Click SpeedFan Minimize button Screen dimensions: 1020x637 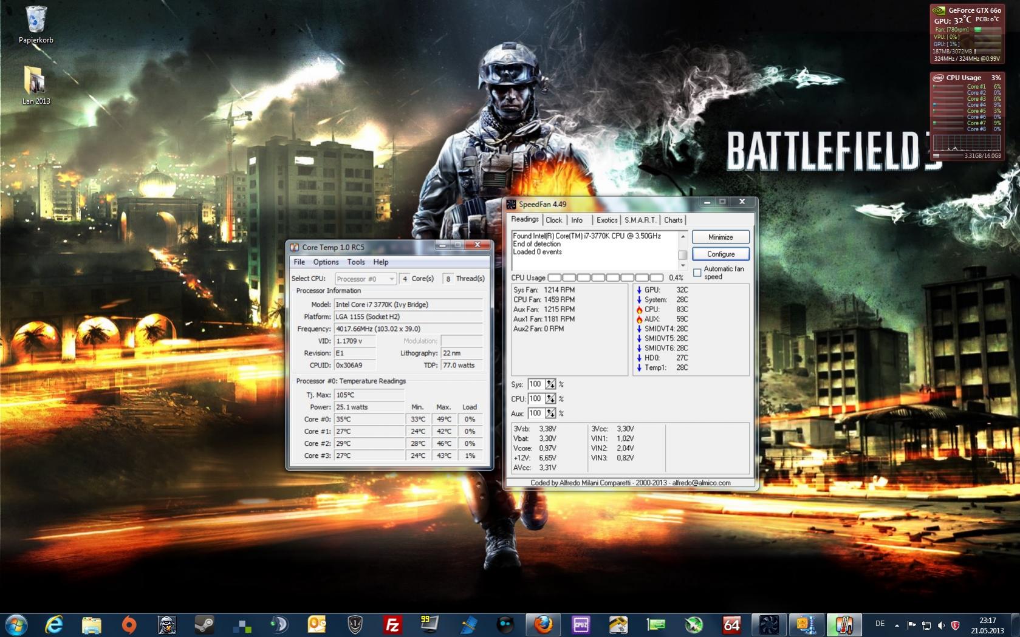pyautogui.click(x=721, y=237)
